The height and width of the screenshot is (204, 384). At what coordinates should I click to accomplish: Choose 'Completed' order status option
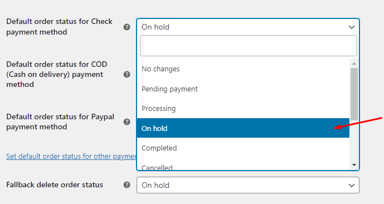(x=243, y=148)
